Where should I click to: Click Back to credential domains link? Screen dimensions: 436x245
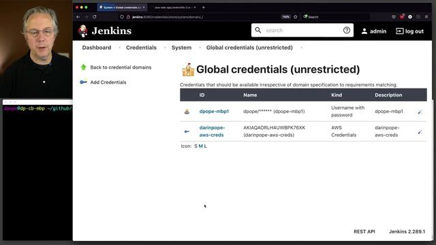(121, 67)
